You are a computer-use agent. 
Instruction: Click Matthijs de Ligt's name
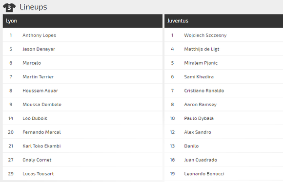click(x=202, y=49)
